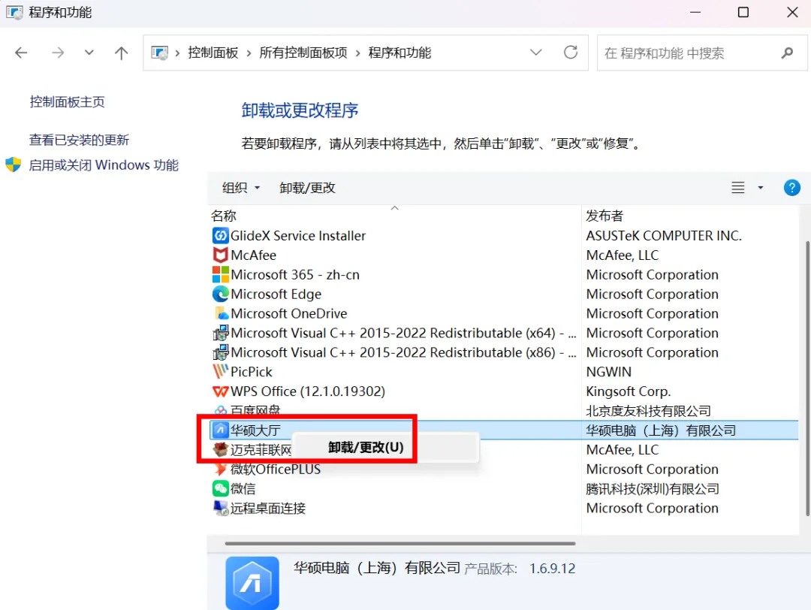
Task: Go up one level with up arrow
Action: click(x=121, y=53)
